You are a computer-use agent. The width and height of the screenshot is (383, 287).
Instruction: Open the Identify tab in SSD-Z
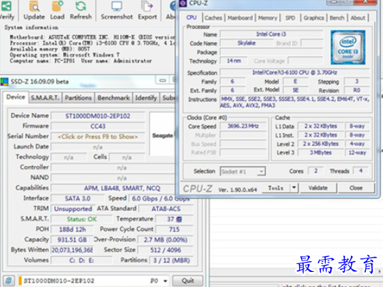coord(146,98)
